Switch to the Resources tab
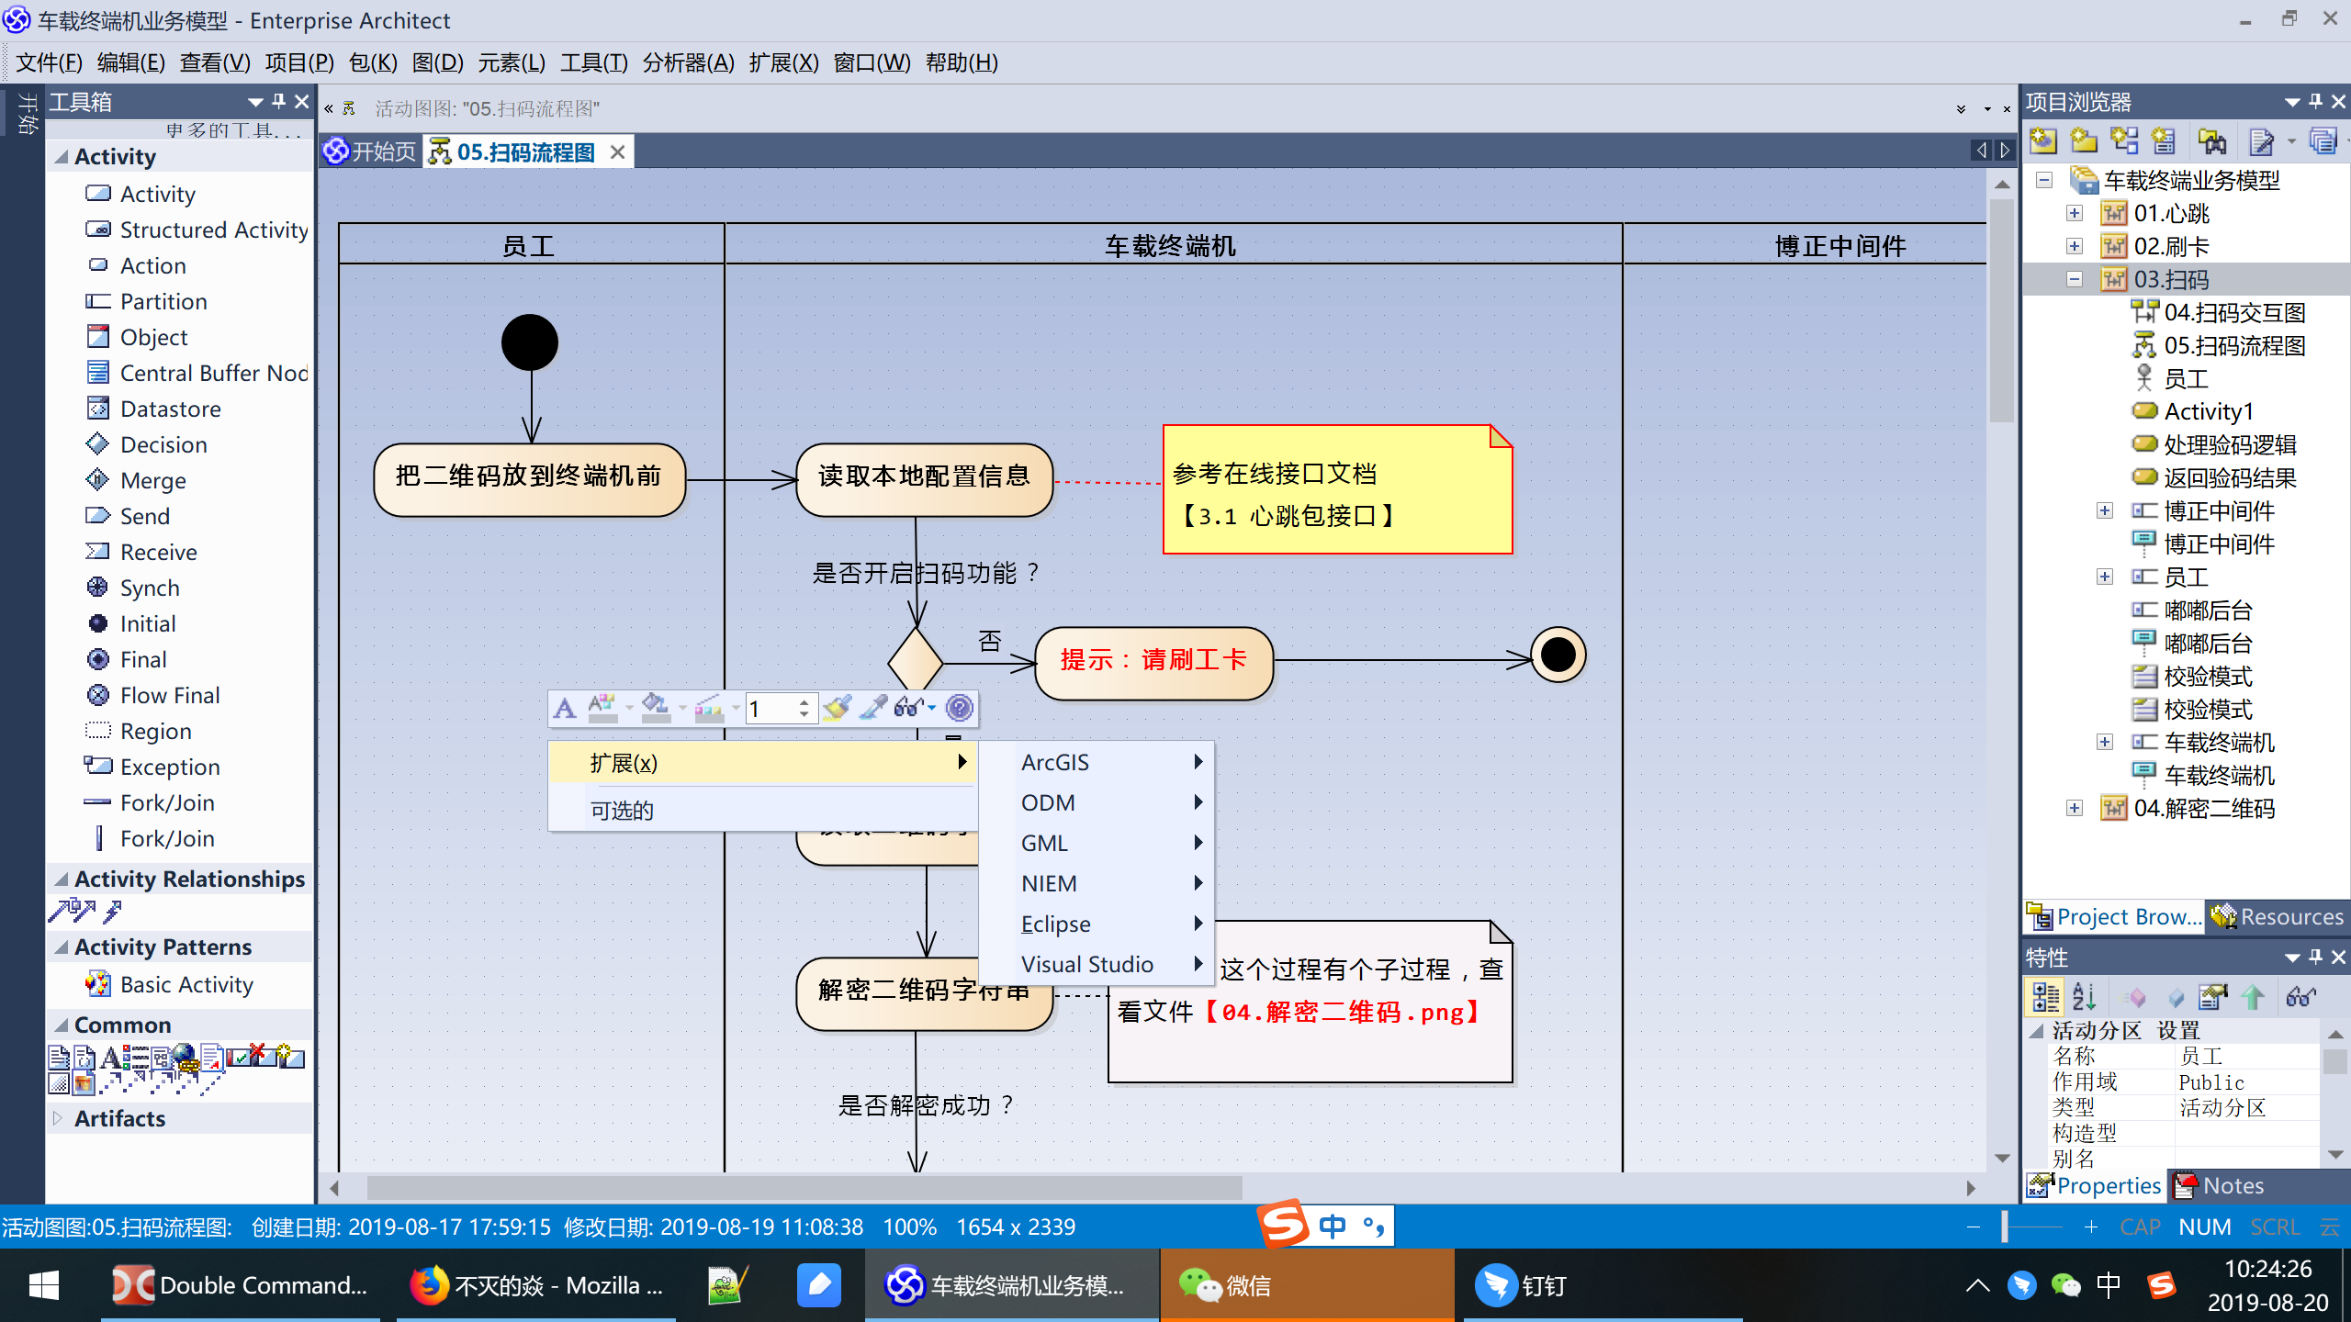The width and height of the screenshot is (2351, 1322). [x=2278, y=916]
